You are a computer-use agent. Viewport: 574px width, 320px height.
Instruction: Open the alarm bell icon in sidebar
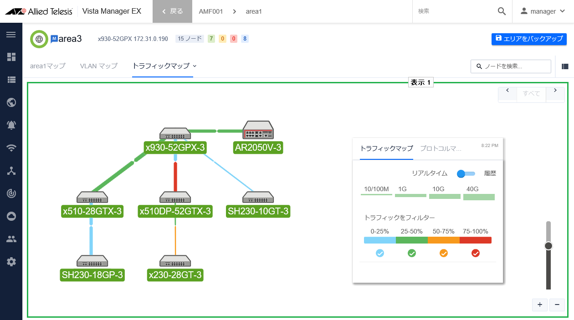[x=11, y=125]
